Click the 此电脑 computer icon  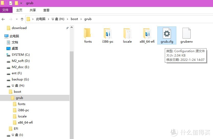pos(6,36)
